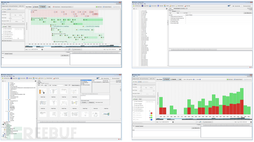Open Geolocation in thumbnail Autopsy window

(x=29, y=78)
